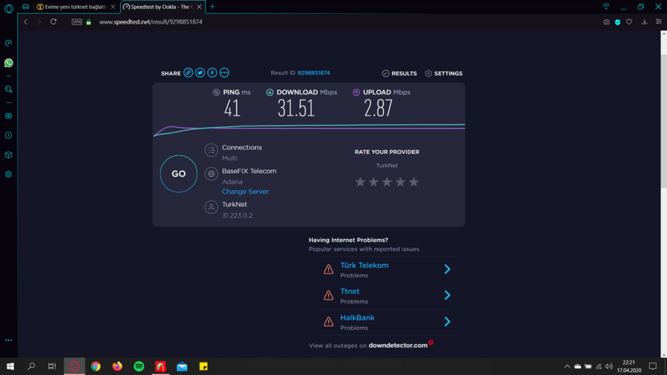Close the 'Evime yeni türknet' tab
Screen dimensions: 667x375
click(x=113, y=7)
